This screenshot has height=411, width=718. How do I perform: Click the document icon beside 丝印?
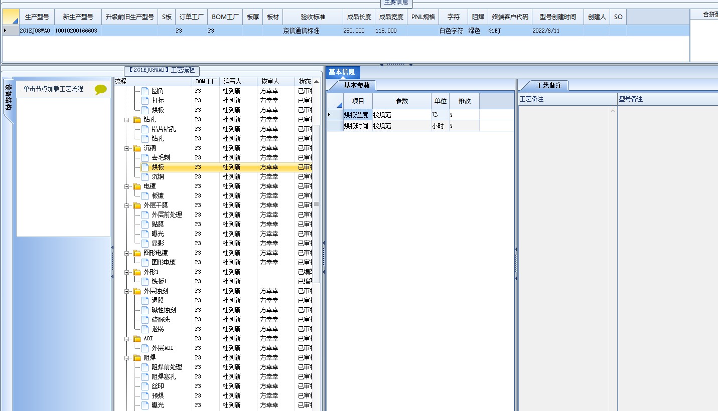[145, 386]
